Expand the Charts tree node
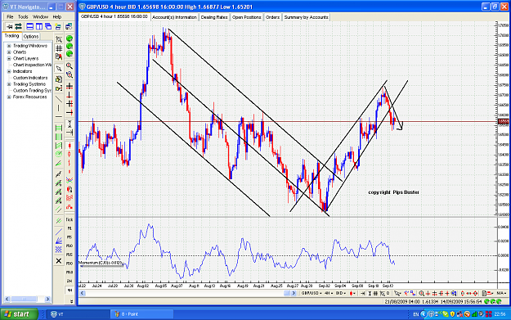Viewport: 511px width, 320px height. click(x=9, y=52)
